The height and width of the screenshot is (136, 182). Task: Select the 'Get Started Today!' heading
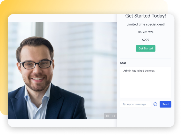coord(146,16)
